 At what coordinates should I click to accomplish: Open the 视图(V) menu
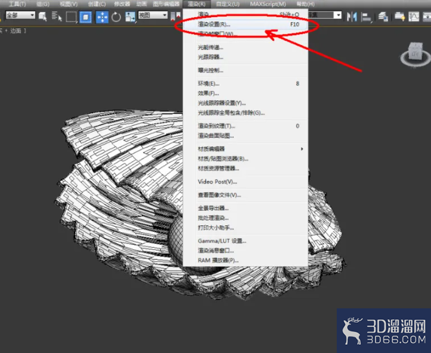click(68, 4)
